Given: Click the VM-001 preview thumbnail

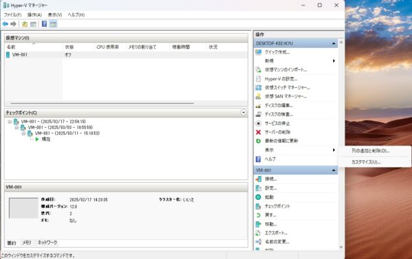Looking at the screenshot, I should (x=23, y=208).
